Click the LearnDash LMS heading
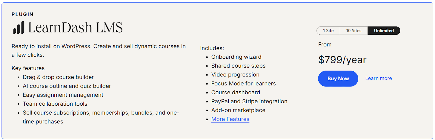This screenshot has height=140, width=435. click(x=75, y=28)
